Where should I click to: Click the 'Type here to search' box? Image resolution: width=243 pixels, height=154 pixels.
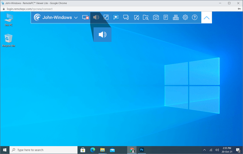[44, 150]
